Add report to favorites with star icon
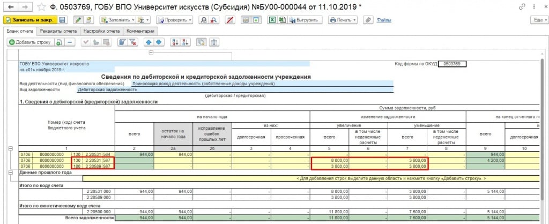The height and width of the screenshot is (224, 549). 41,6
